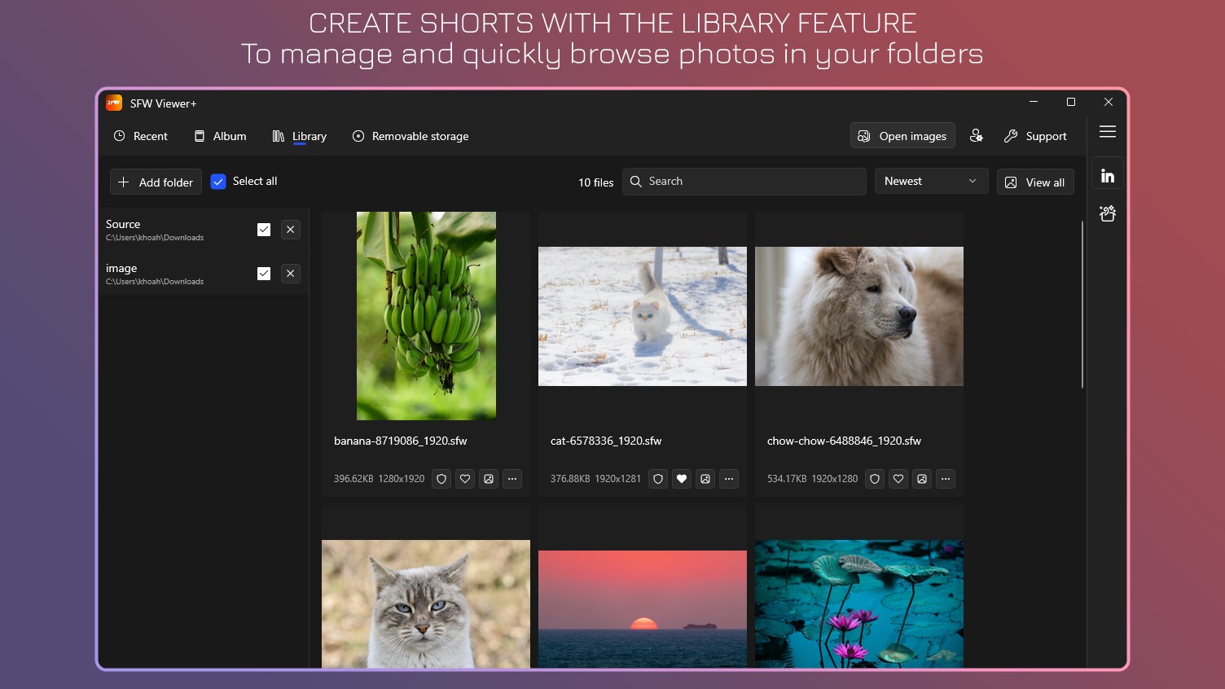Remove the Source folder from library
The image size is (1225, 689).
tap(291, 230)
